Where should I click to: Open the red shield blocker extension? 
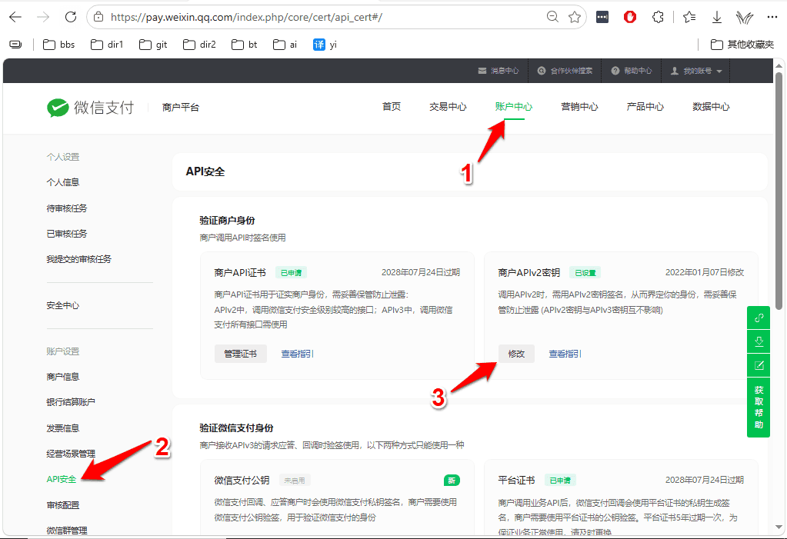click(630, 17)
